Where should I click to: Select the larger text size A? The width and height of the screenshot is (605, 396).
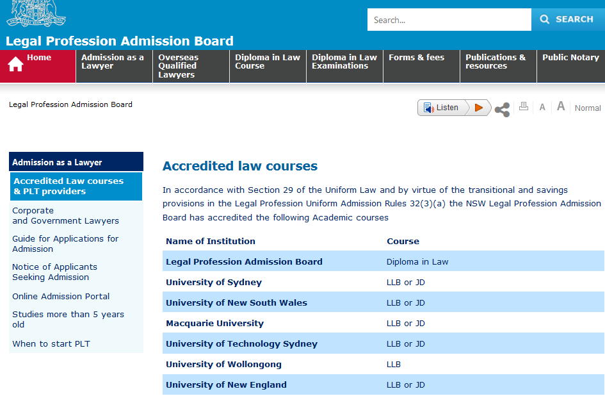click(561, 106)
